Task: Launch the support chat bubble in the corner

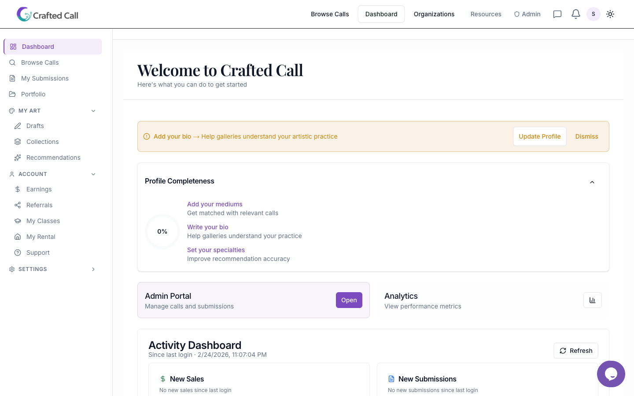Action: [611, 374]
